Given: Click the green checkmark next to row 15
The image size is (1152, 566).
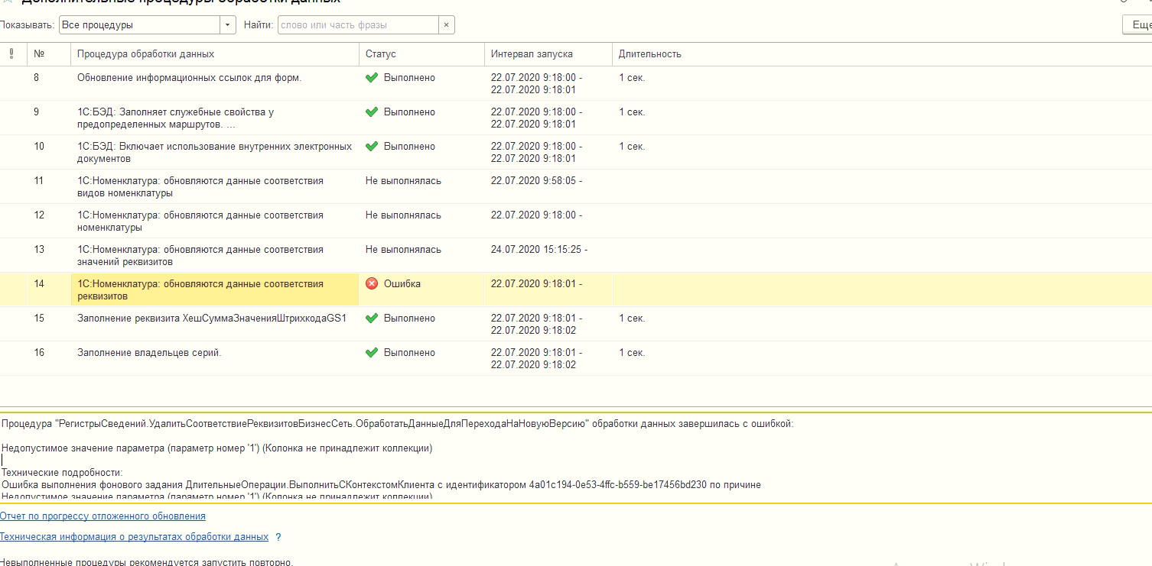Looking at the screenshot, I should [x=372, y=319].
